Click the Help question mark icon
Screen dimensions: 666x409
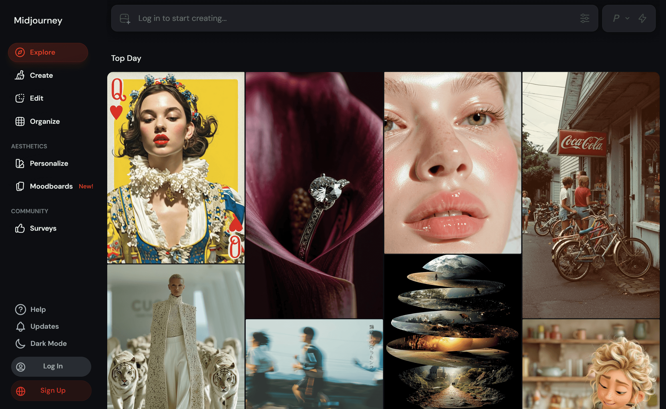click(x=20, y=310)
